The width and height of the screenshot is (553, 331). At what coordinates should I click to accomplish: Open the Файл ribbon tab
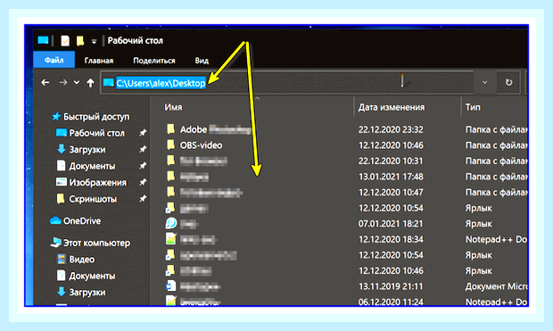pyautogui.click(x=54, y=60)
